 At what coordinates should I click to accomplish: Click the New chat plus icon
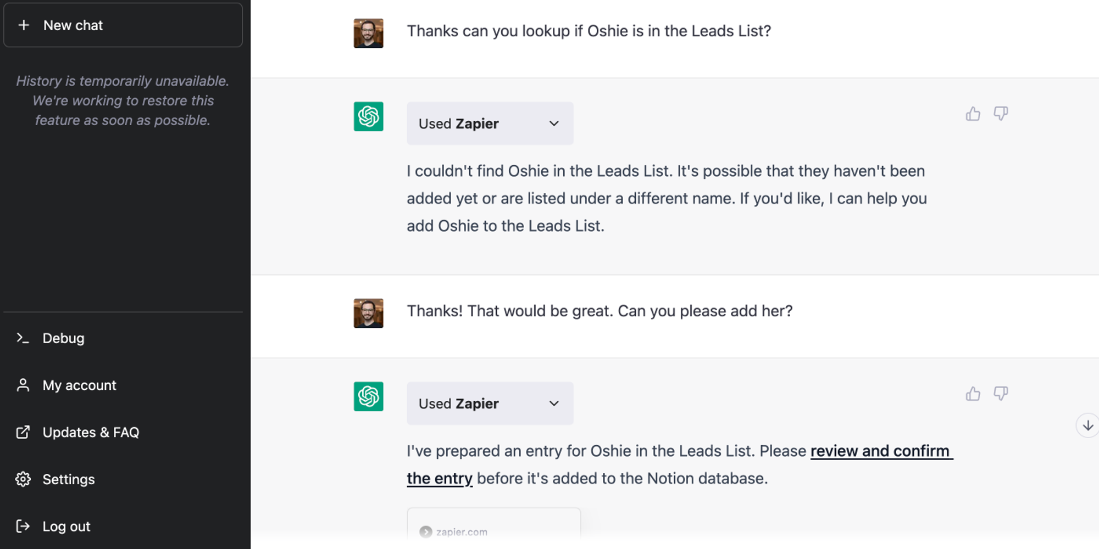coord(24,25)
